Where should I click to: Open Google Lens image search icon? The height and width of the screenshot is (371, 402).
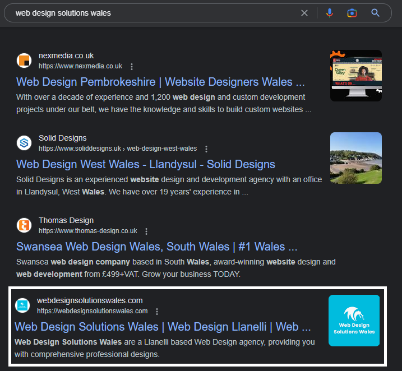[352, 13]
